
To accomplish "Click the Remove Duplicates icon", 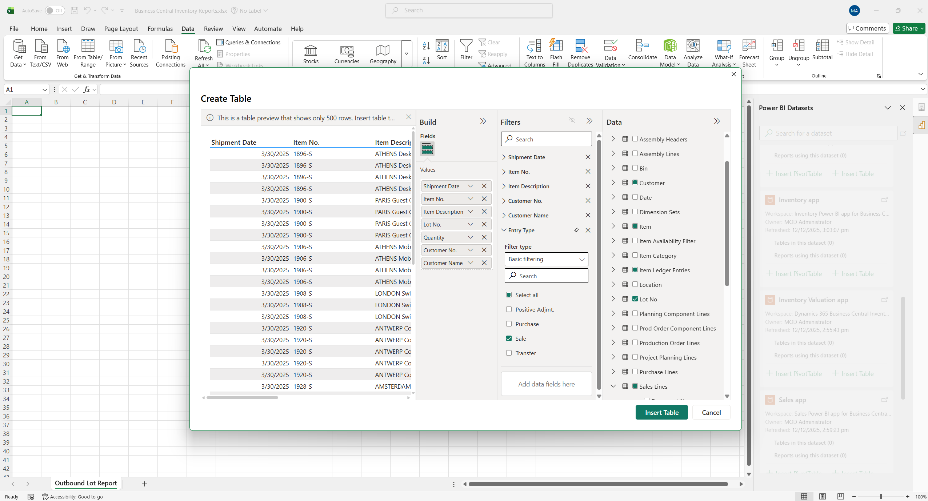I will coord(580,53).
